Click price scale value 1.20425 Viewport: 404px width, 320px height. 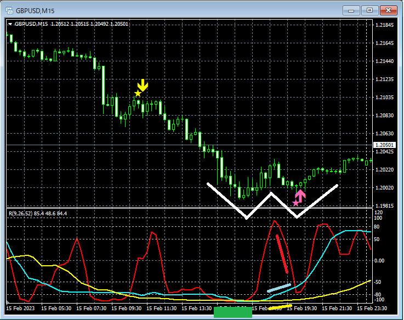(x=385, y=151)
